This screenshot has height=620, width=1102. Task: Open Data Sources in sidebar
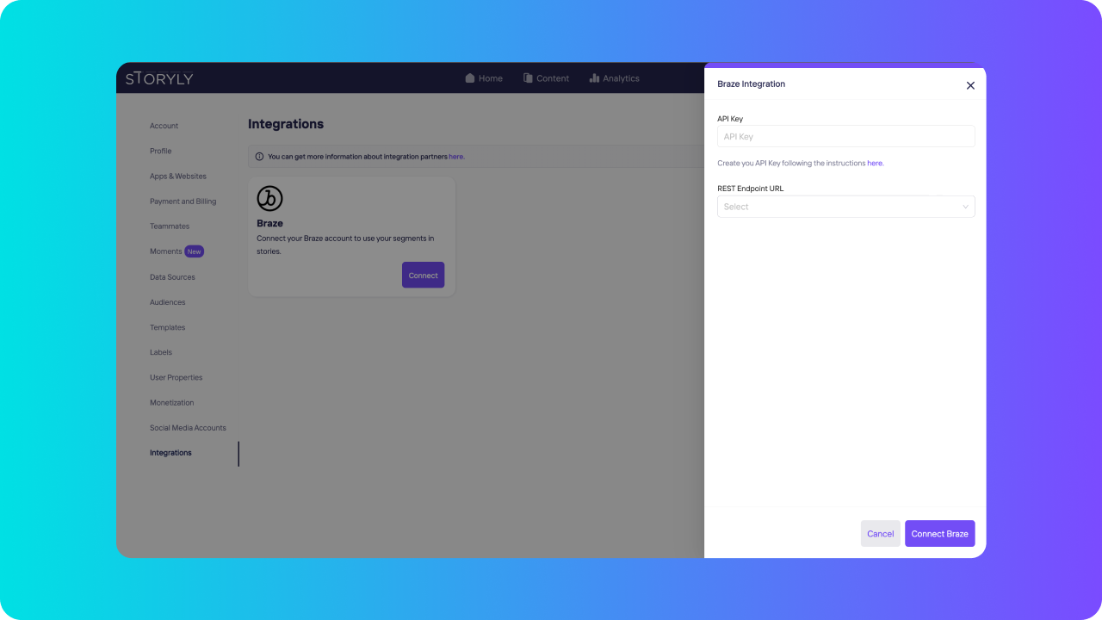click(172, 277)
